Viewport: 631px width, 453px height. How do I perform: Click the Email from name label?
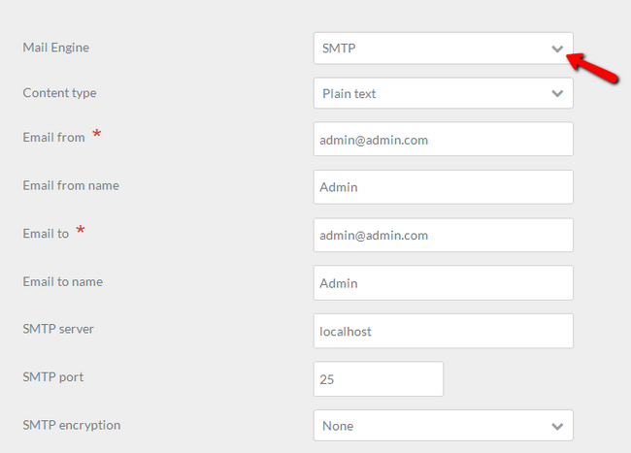tap(71, 185)
